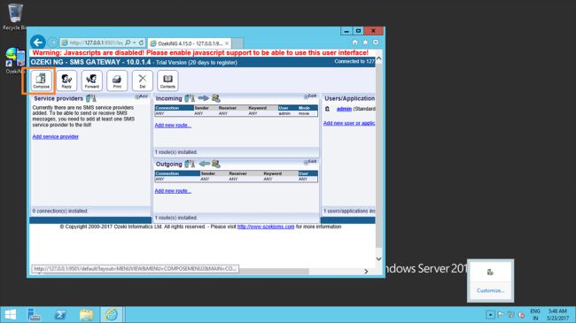Click Connection header in Incoming table
Image resolution: width=576 pixels, height=323 pixels.
pos(175,108)
